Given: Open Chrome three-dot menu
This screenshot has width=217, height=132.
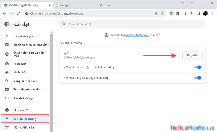Looking at the screenshot, I should pyautogui.click(x=212, y=13).
